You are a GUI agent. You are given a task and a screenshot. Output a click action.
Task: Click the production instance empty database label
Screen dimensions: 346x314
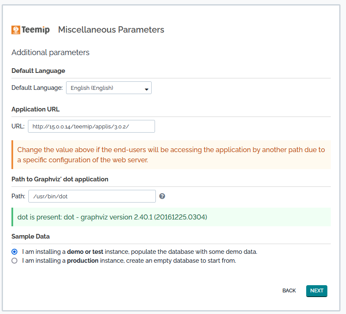point(129,261)
